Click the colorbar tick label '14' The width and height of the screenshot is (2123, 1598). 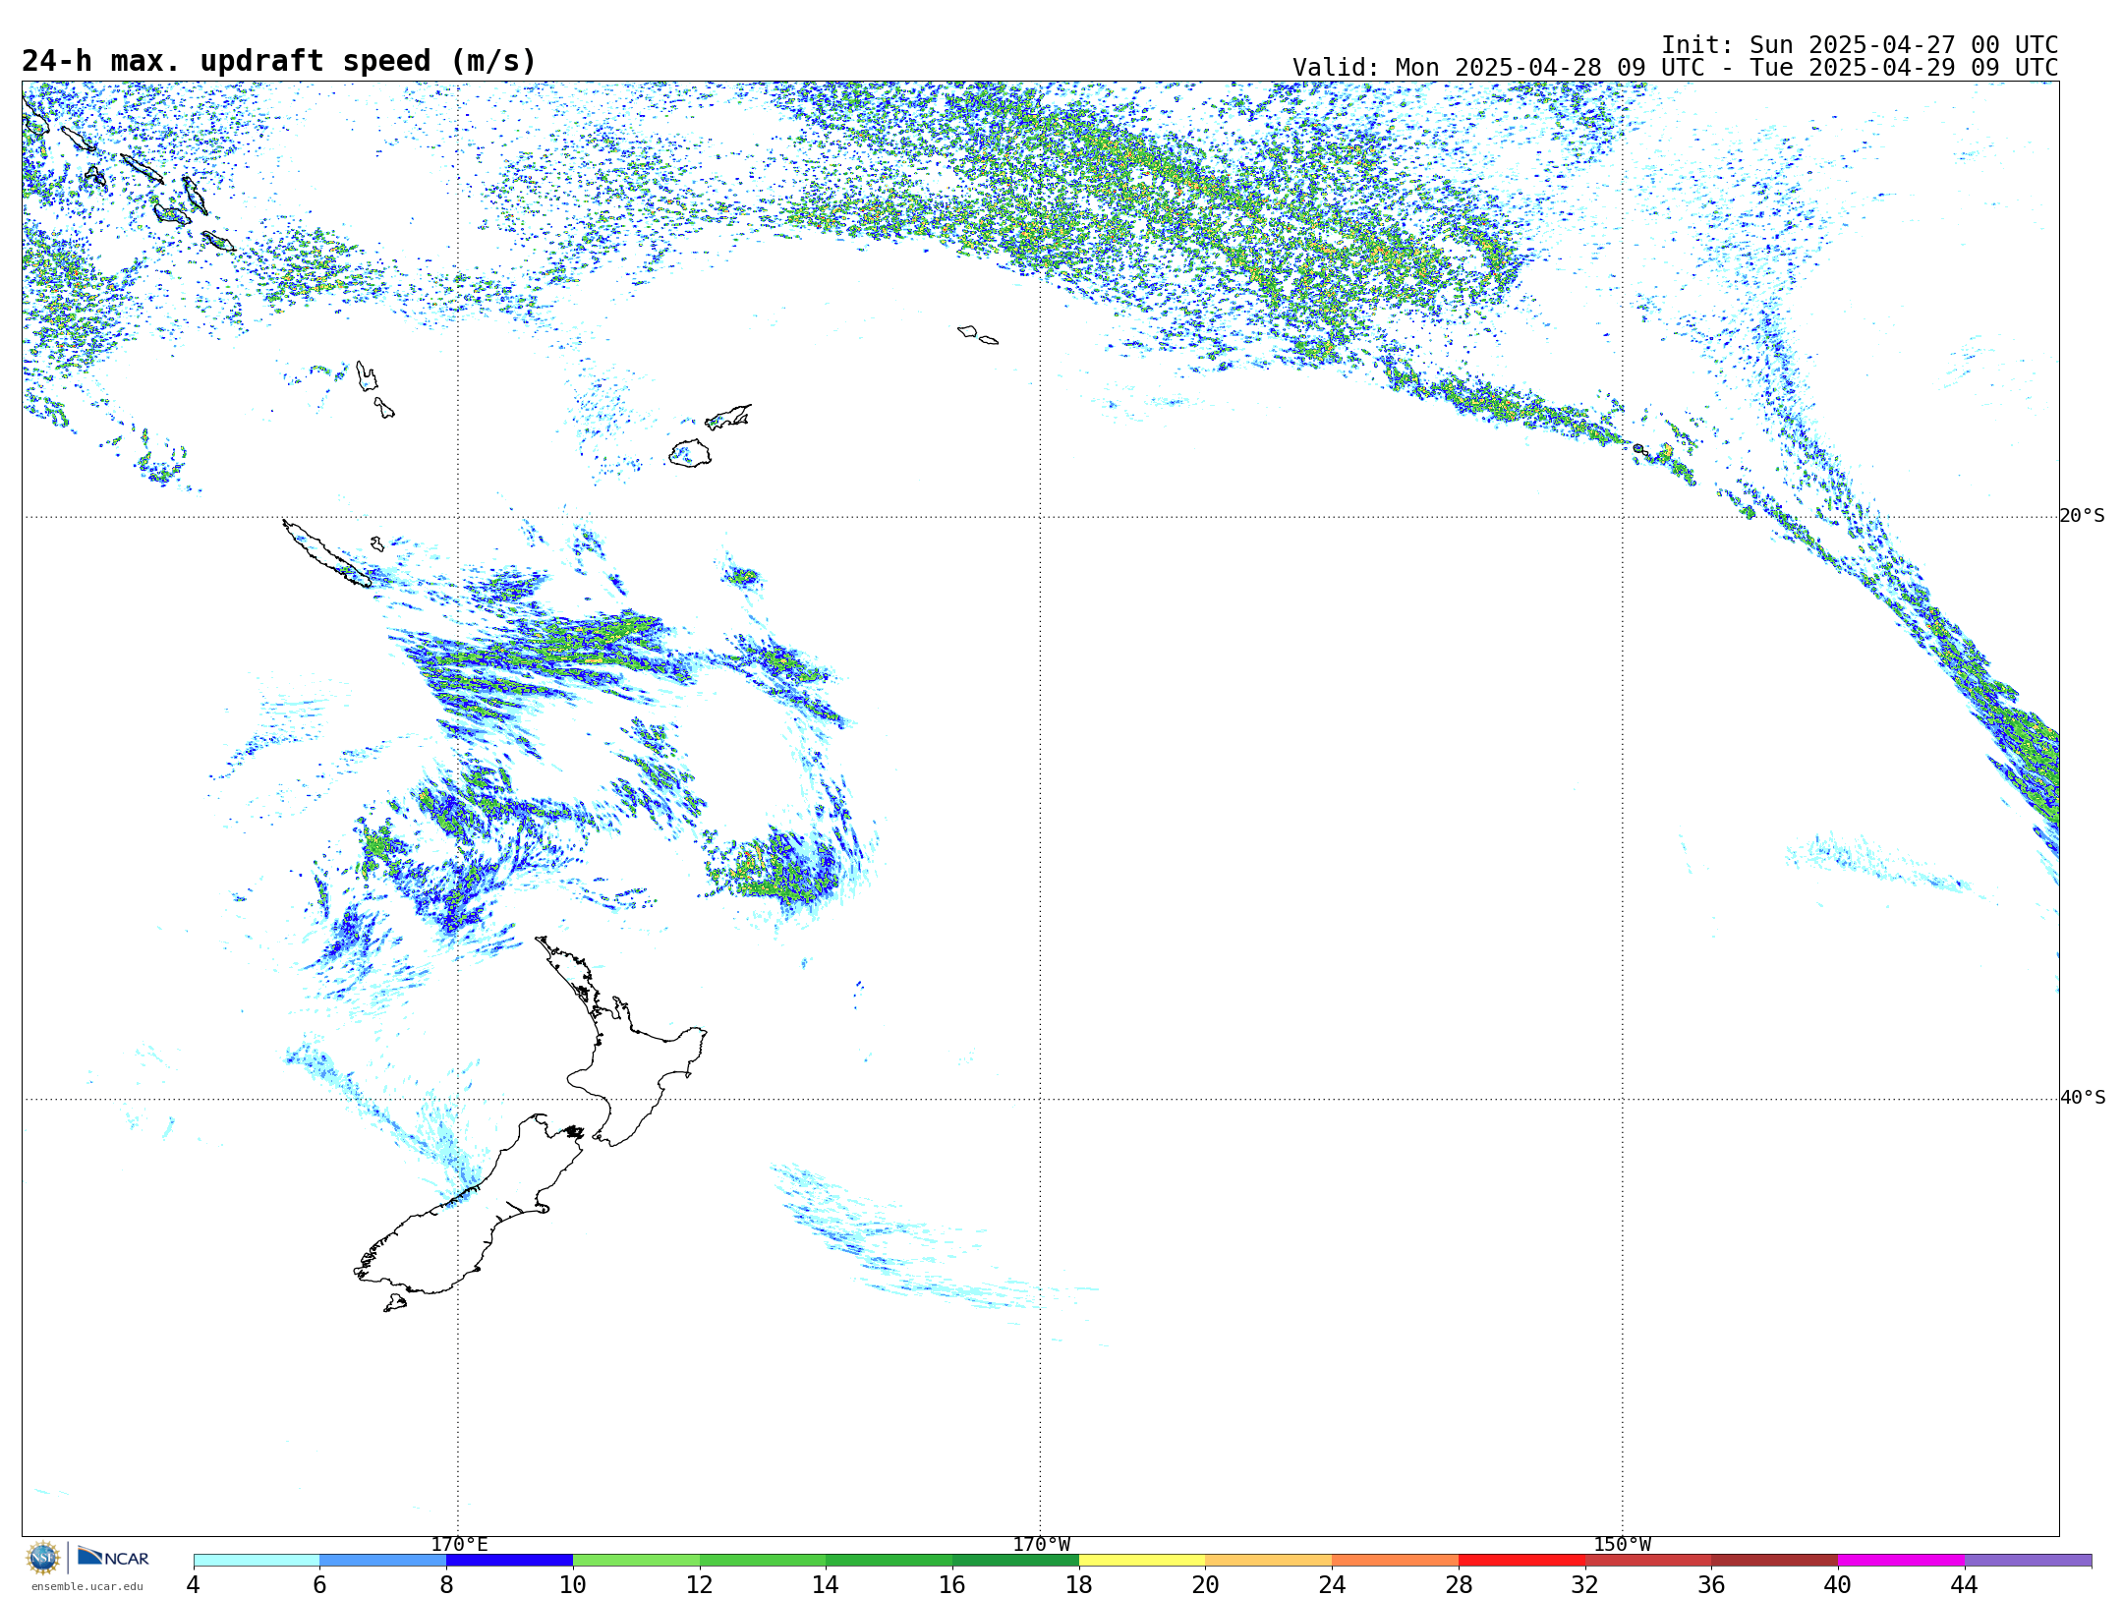click(x=826, y=1584)
